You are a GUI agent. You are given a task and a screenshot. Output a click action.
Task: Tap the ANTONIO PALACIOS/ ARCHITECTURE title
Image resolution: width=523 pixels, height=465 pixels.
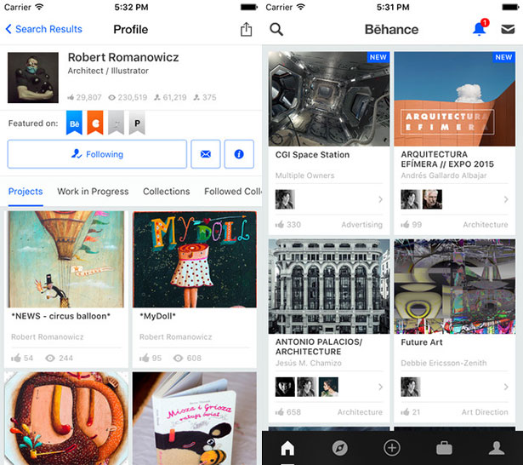319,347
